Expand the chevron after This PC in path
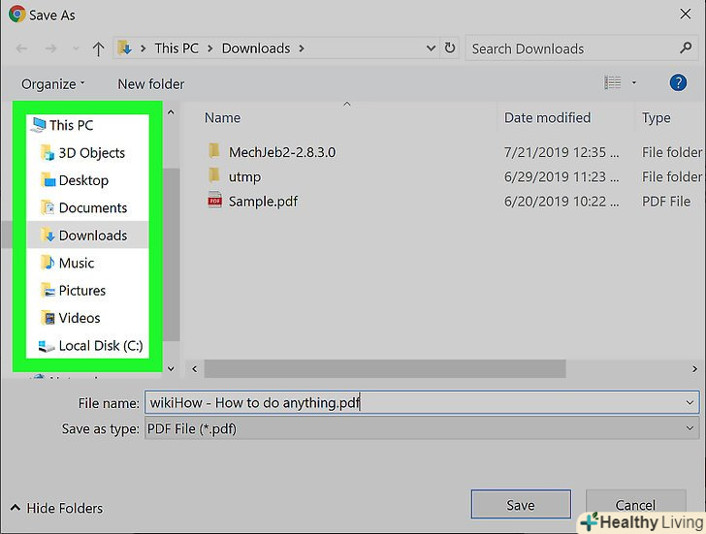The image size is (706, 534). [209, 48]
